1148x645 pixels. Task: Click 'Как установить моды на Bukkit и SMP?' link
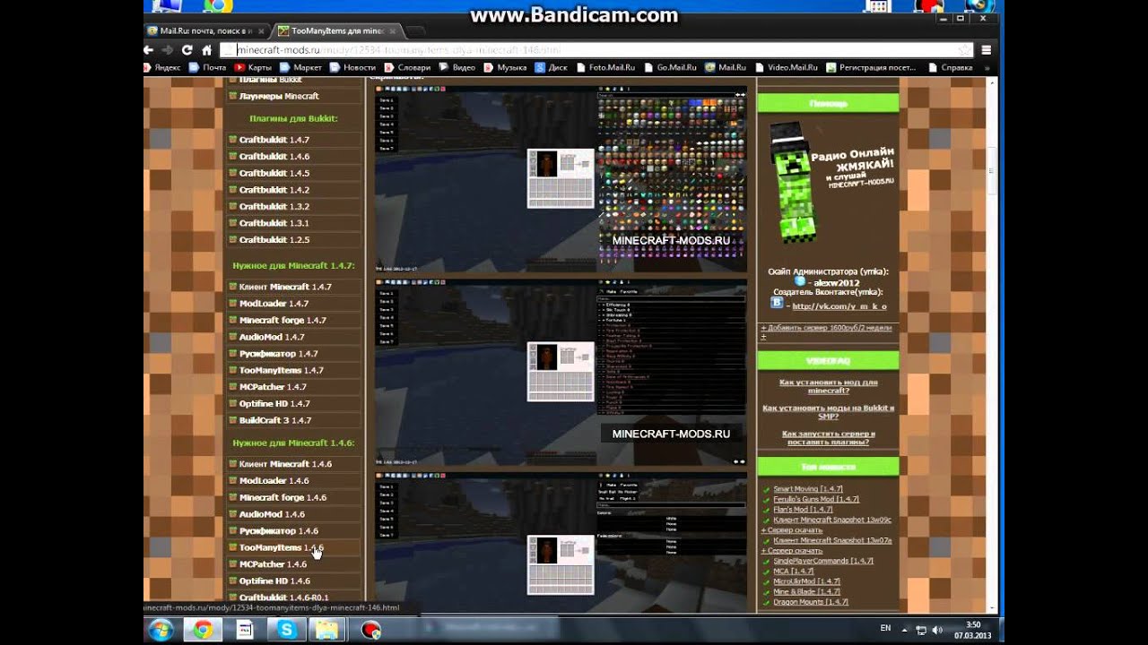[828, 412]
